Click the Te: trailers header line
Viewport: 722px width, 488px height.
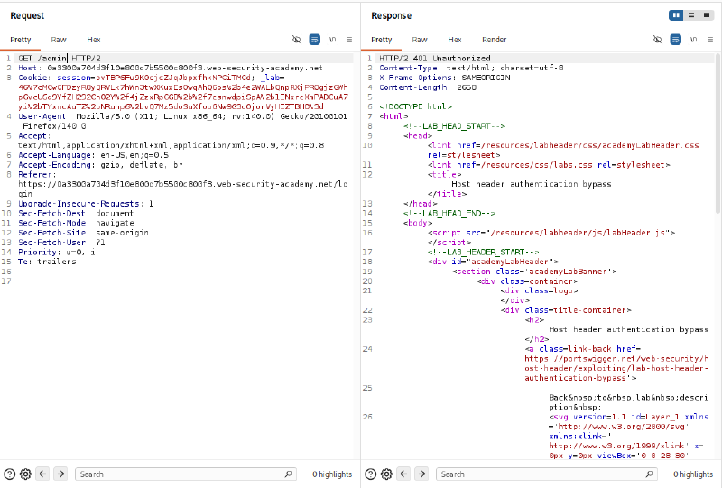pyautogui.click(x=47, y=262)
